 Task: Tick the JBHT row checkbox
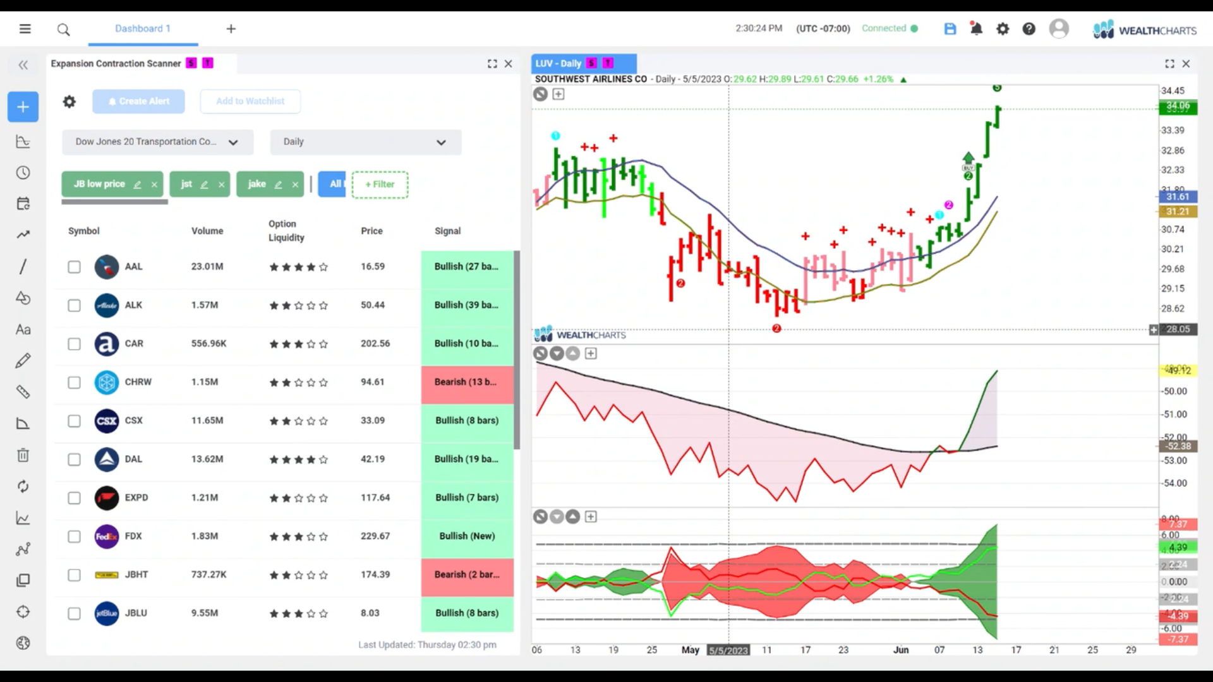point(74,575)
